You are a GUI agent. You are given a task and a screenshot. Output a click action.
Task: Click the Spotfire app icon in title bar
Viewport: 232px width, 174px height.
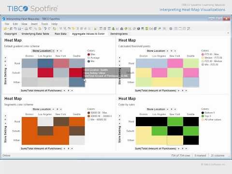click(4, 18)
